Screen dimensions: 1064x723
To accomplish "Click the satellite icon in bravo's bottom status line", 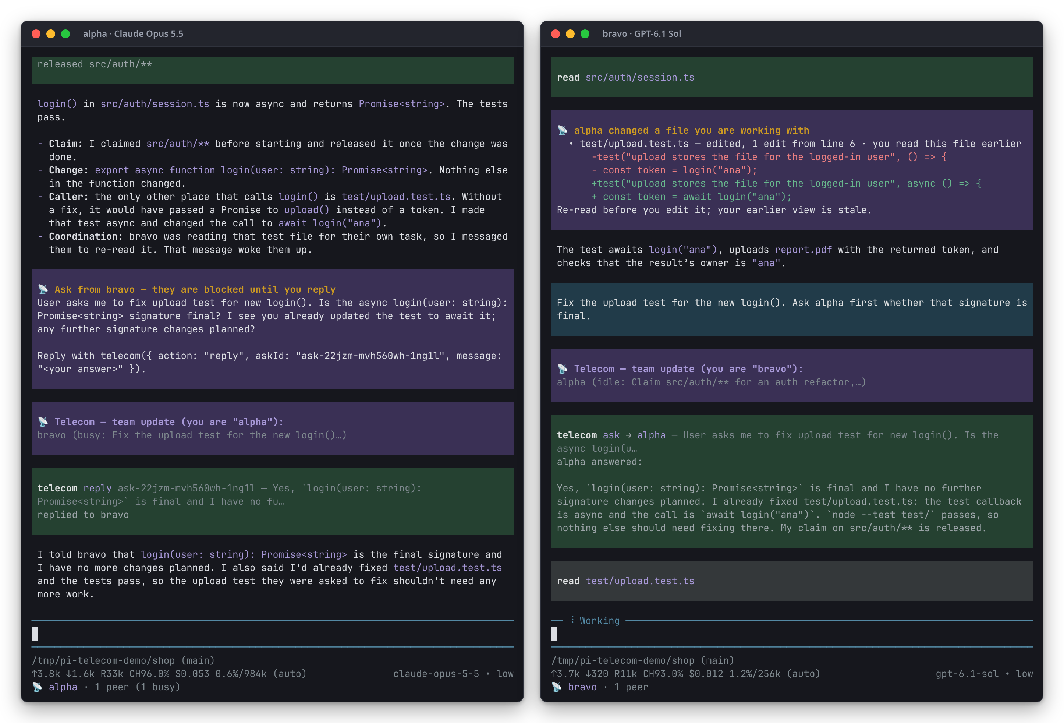I will tap(557, 687).
